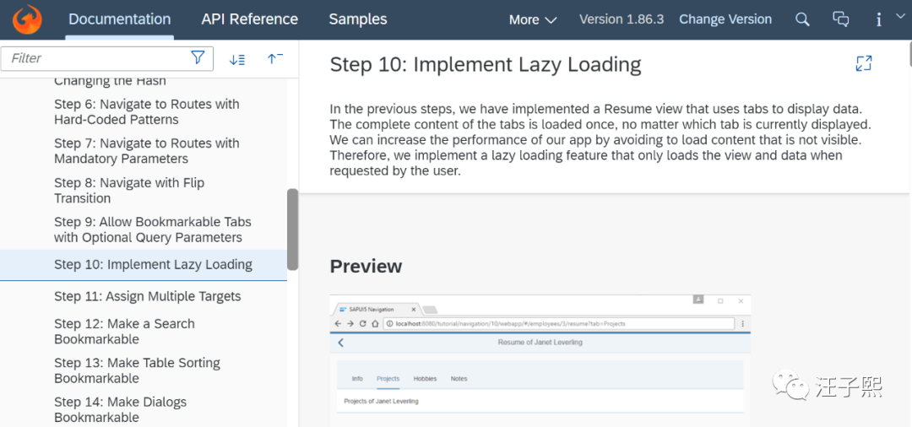The width and height of the screenshot is (912, 427).
Task: Click the SAPUI5 phoenix logo
Action: coord(28,19)
